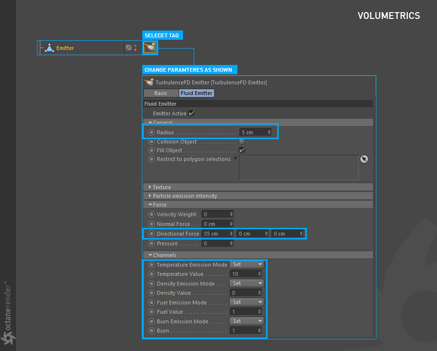Click the TurbulenceFD Emitter header icon
437x351 pixels.
coord(149,82)
